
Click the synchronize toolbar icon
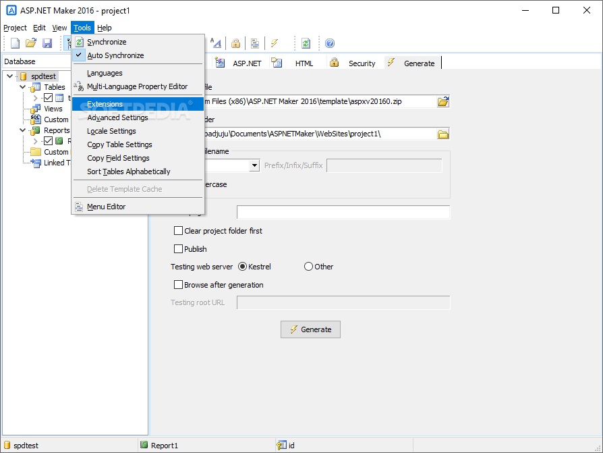(306, 43)
